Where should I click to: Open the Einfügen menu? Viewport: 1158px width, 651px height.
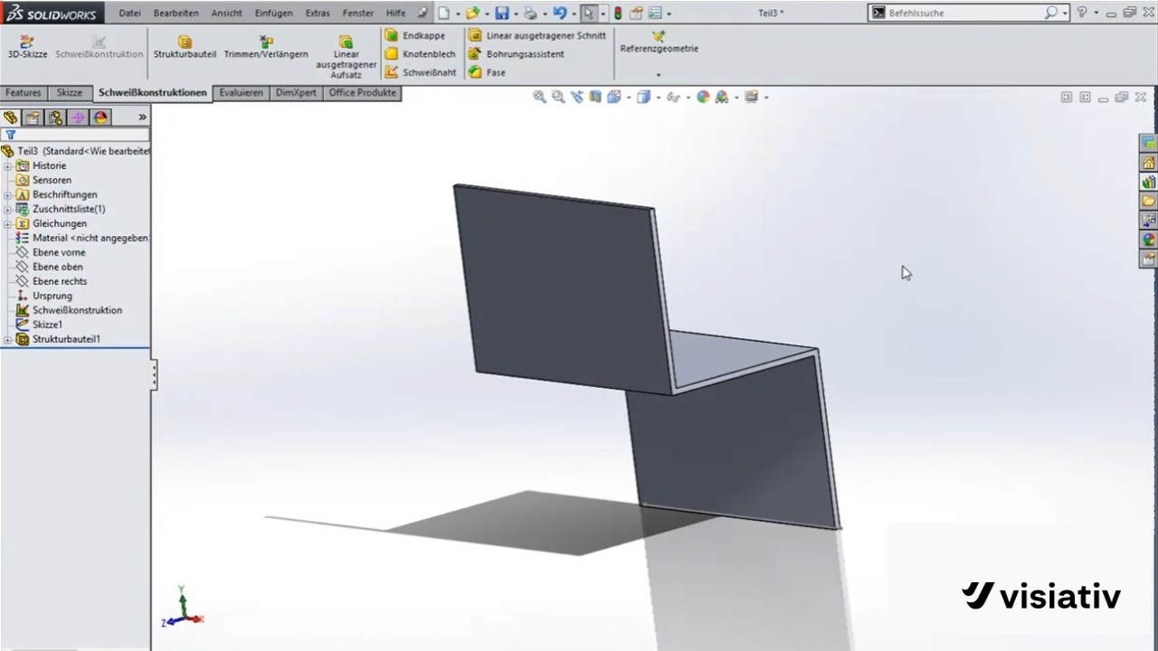pos(273,13)
